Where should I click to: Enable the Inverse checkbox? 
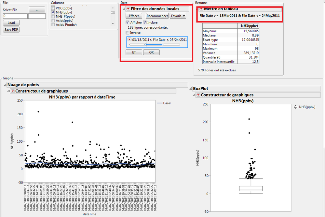[128, 33]
